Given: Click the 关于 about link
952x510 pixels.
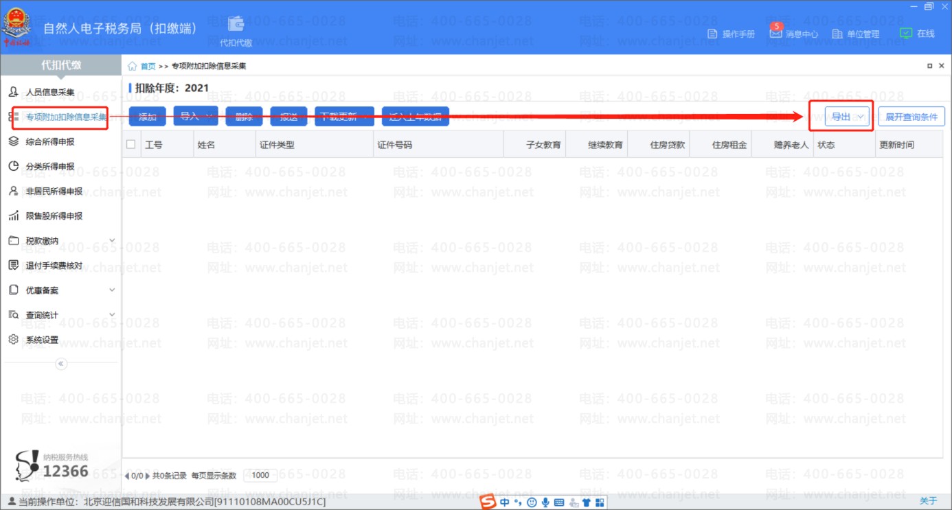Looking at the screenshot, I should 928,501.
